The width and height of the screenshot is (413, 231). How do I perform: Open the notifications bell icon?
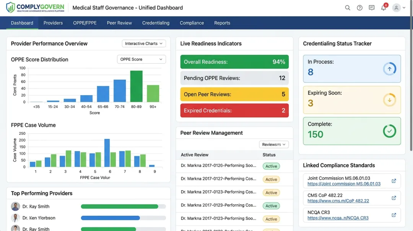384,8
